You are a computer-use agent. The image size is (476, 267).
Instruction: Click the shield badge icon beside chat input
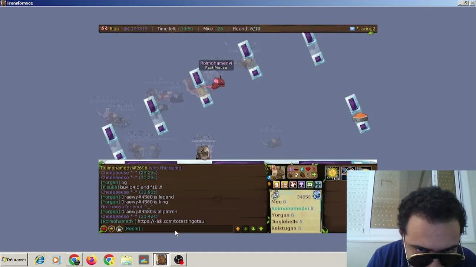tap(111, 229)
